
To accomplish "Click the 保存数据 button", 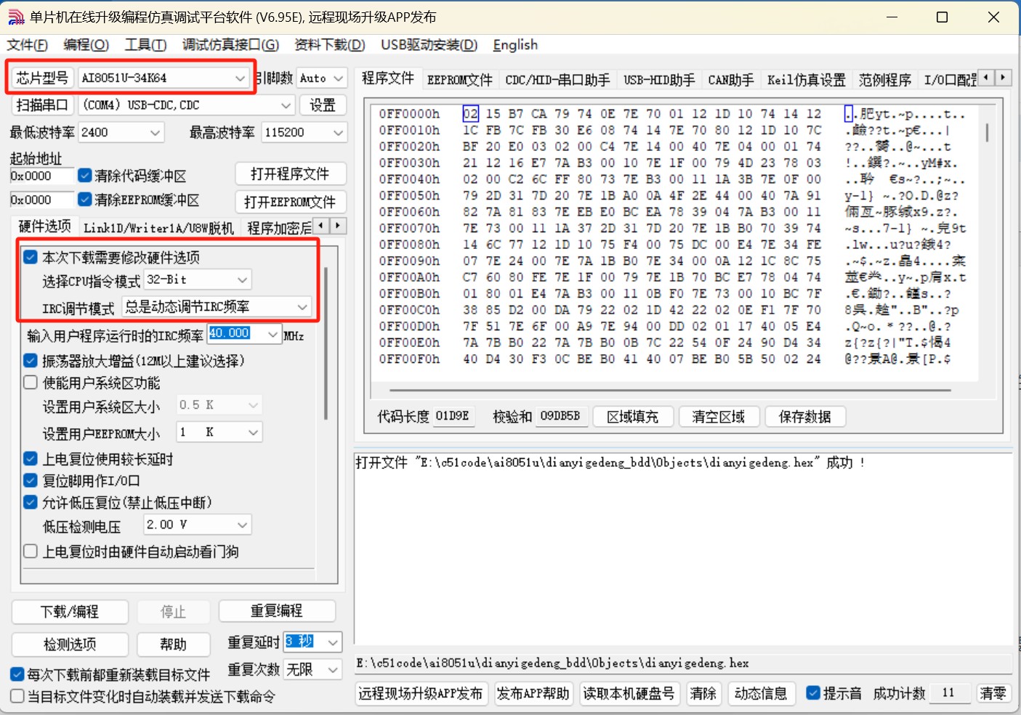I will pos(804,417).
